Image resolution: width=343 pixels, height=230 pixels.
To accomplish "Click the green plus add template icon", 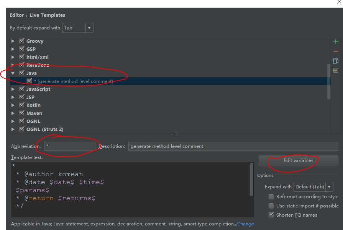I will (x=336, y=42).
